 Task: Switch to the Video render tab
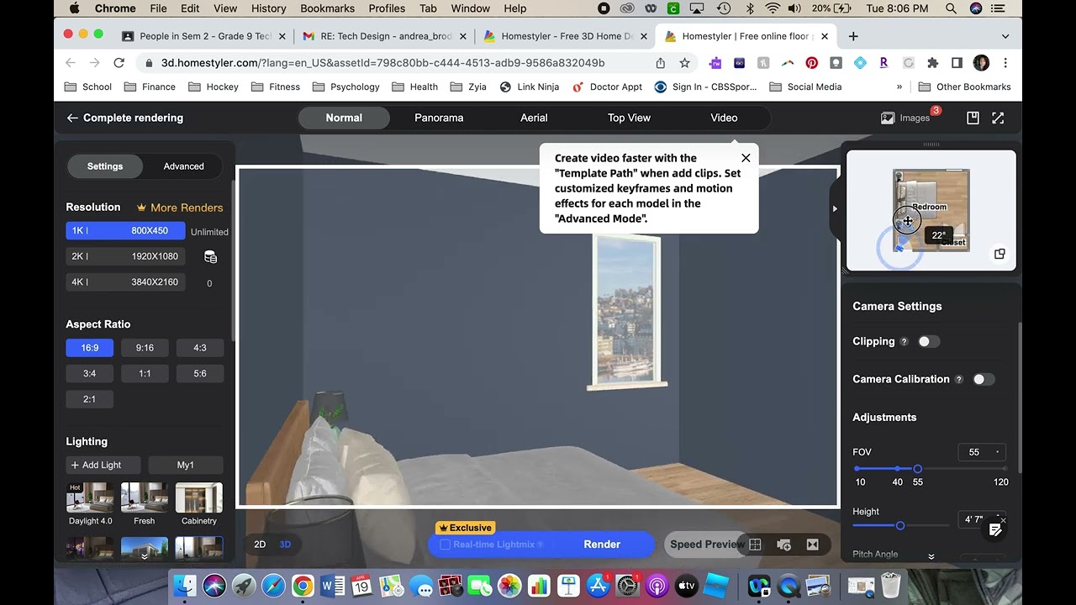tap(724, 118)
